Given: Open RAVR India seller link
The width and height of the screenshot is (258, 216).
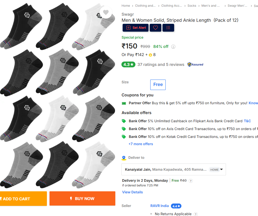Looking at the screenshot, I should pos(160,206).
